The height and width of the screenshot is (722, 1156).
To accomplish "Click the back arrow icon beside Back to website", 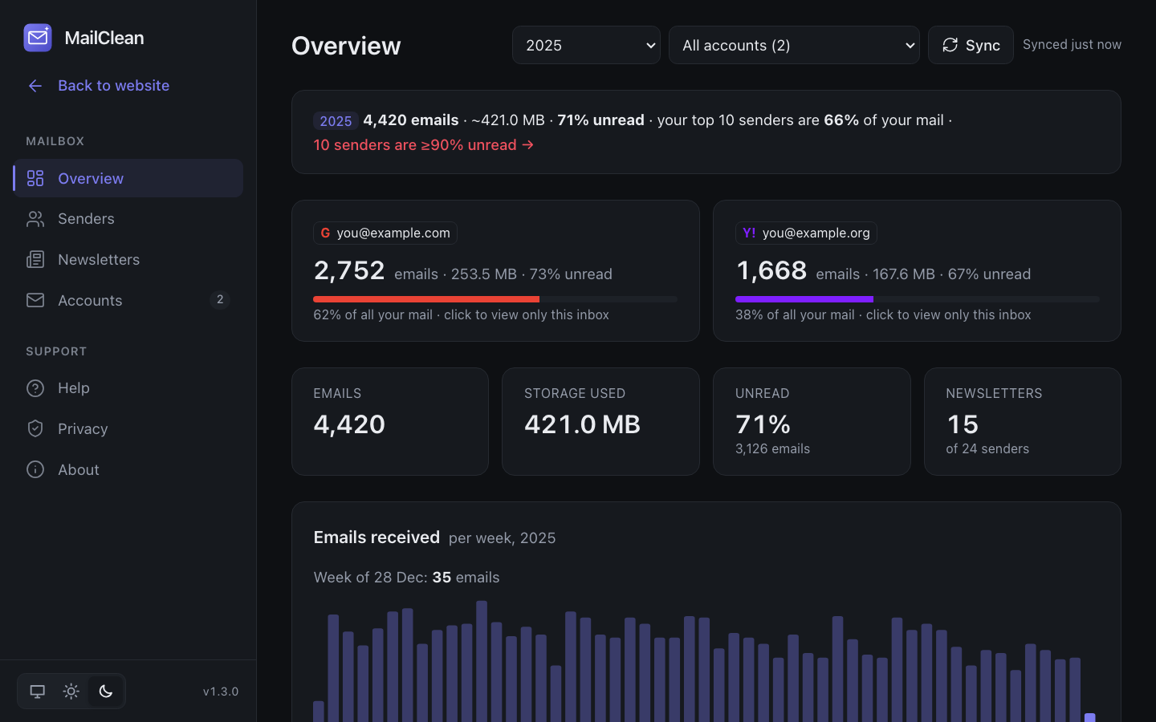I will (x=35, y=86).
